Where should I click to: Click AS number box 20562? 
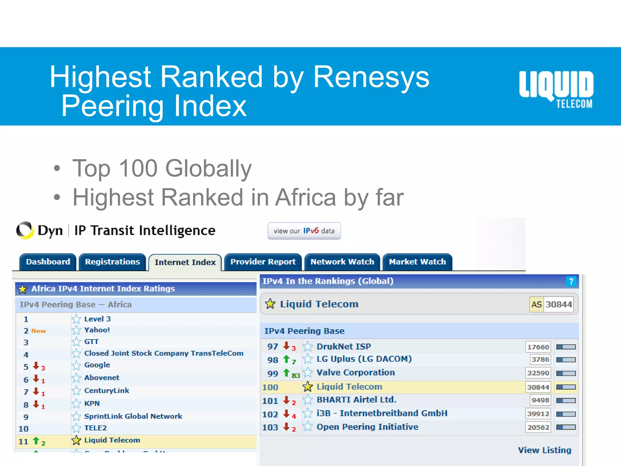click(538, 427)
